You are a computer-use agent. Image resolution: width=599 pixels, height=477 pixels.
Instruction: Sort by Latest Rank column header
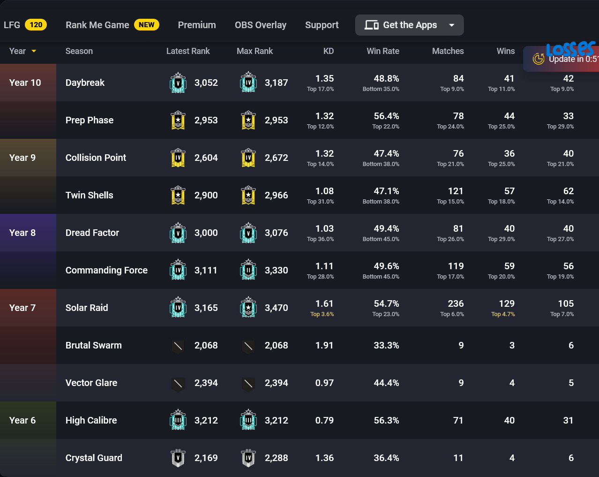(188, 51)
